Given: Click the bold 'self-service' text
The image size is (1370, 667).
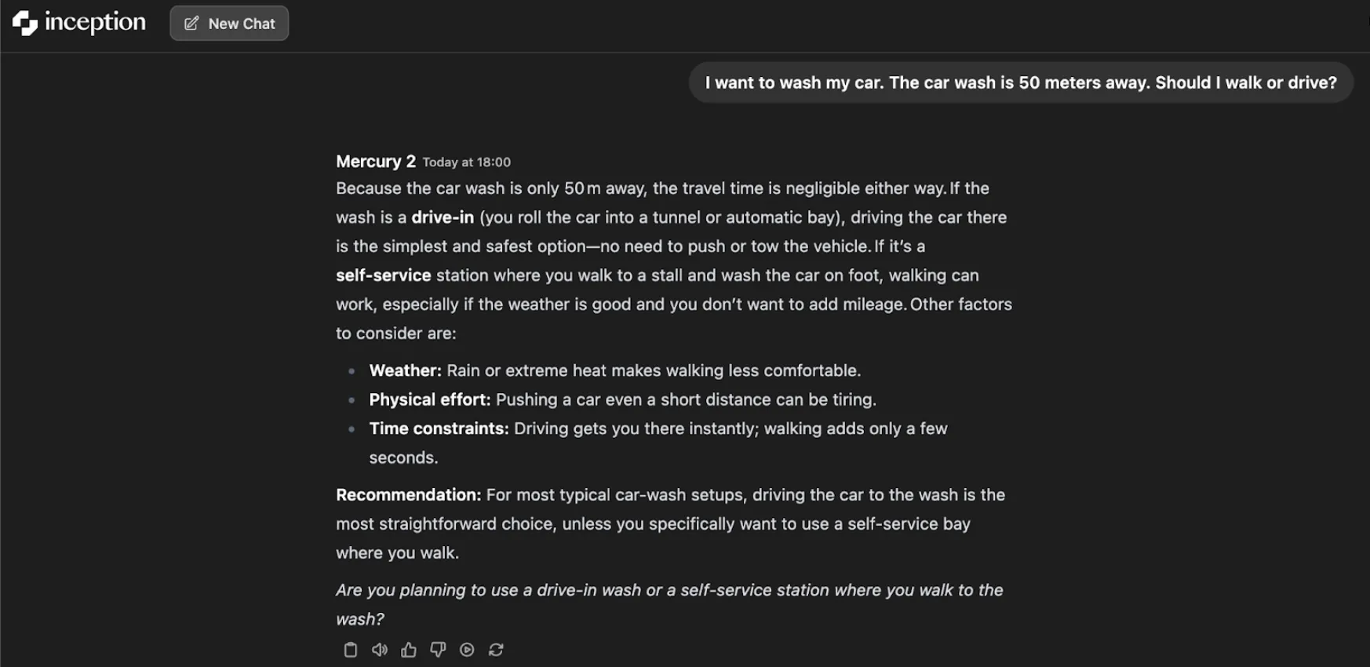Looking at the screenshot, I should (383, 275).
